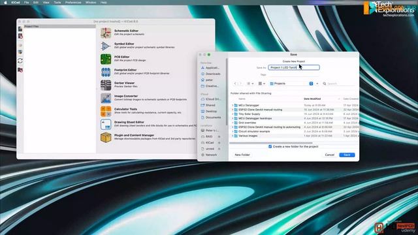Eject the RAID volume
This screenshot has height=235, width=418.
(x=219, y=136)
